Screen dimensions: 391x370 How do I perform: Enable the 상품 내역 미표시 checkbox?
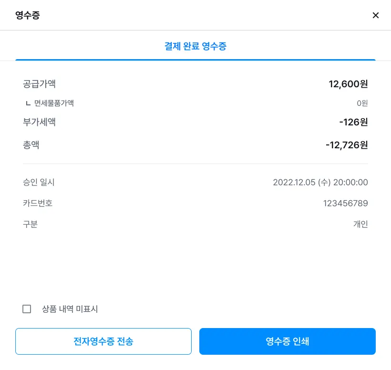(27, 309)
